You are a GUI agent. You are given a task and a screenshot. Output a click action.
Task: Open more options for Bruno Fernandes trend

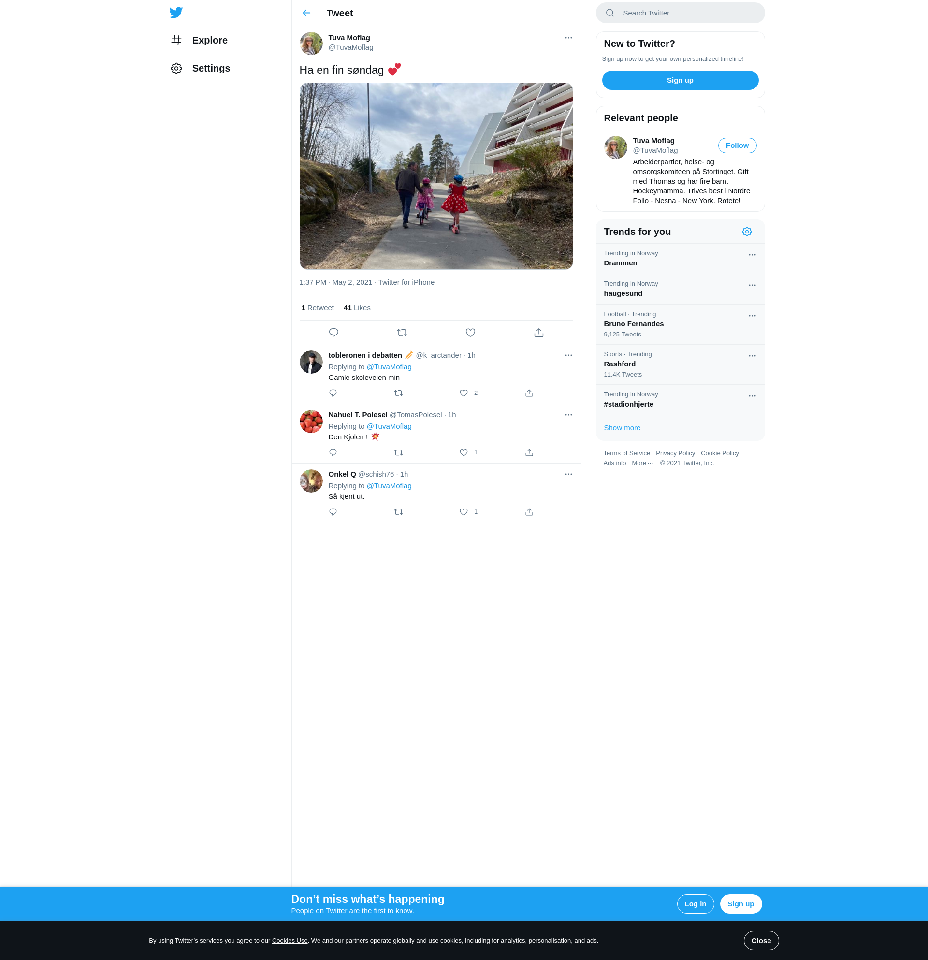[x=752, y=316]
